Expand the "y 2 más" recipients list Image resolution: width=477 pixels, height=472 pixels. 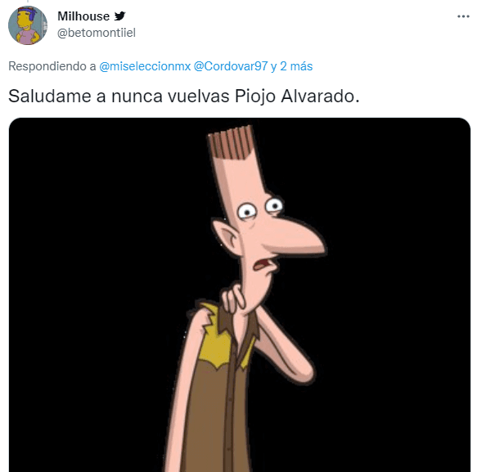[291, 66]
